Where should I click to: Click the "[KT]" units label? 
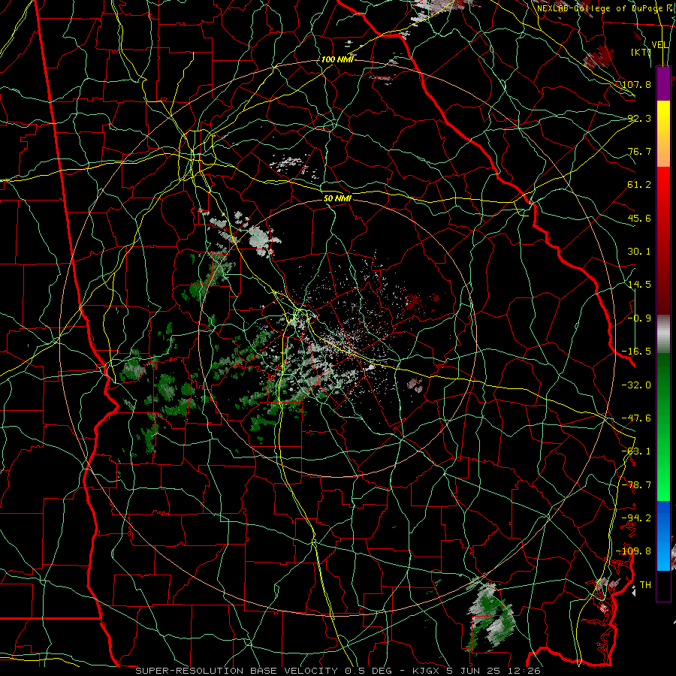(641, 52)
